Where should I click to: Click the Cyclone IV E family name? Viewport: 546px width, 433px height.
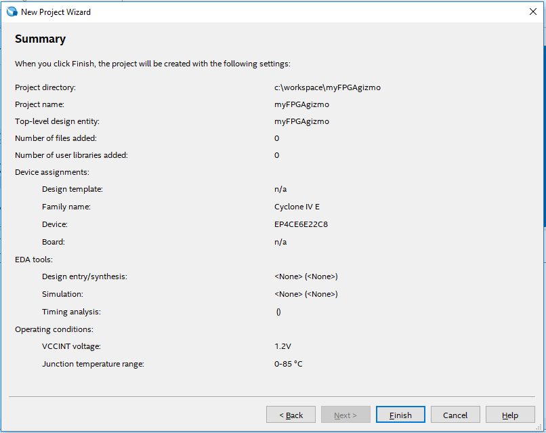(297, 207)
